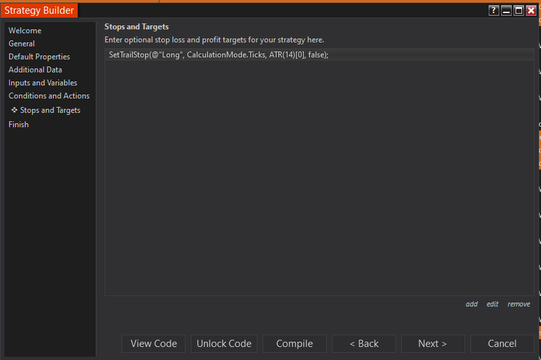Click the edit link
Screen dimensions: 541x360
pos(493,304)
